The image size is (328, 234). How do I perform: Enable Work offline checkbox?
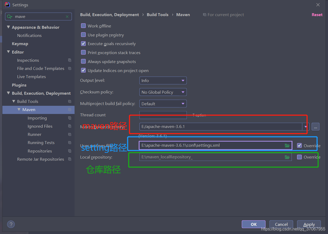[x=83, y=26]
